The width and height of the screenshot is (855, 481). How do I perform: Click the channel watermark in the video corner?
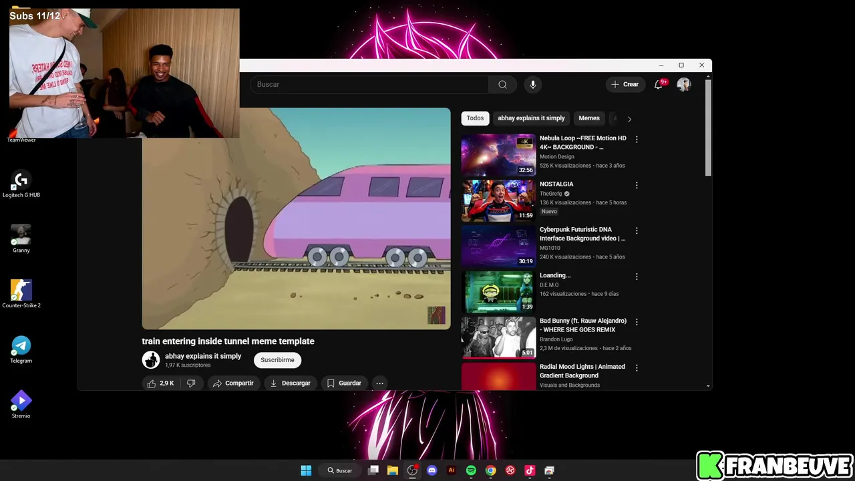pyautogui.click(x=436, y=315)
